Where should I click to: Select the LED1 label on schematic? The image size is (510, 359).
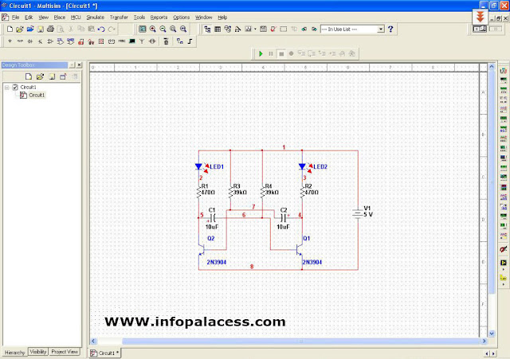[x=217, y=166]
